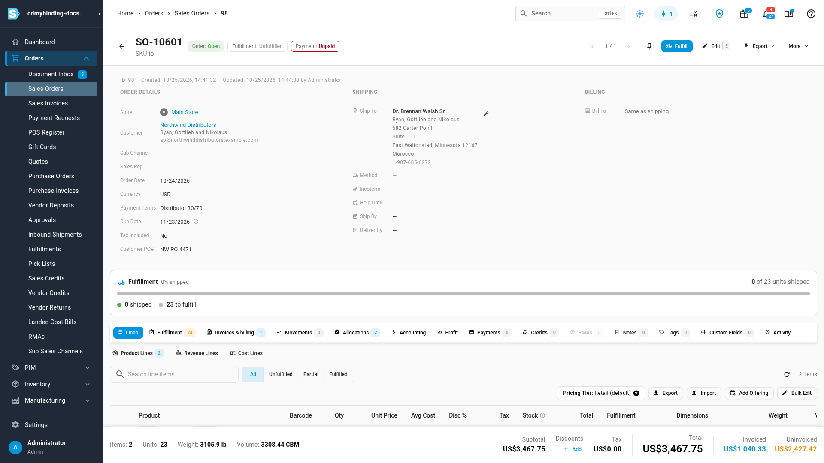Viewport: 824px width, 463px height.
Task: Open the help question mark icon
Action: click(811, 14)
